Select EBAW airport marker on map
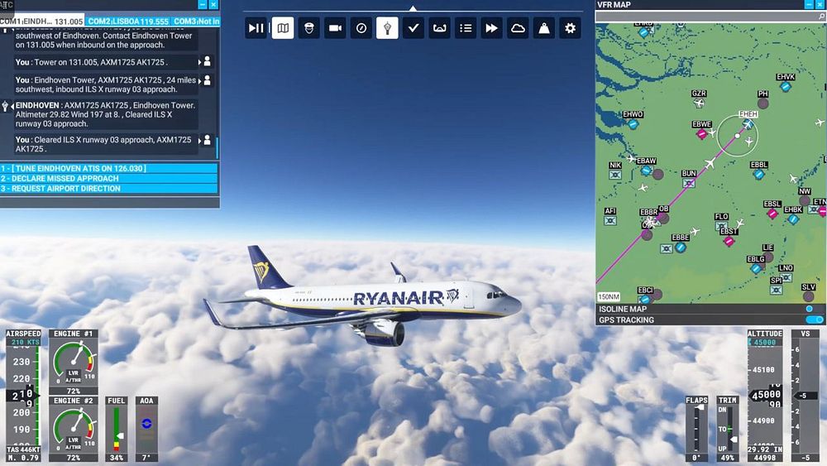827x466 pixels. point(646,171)
